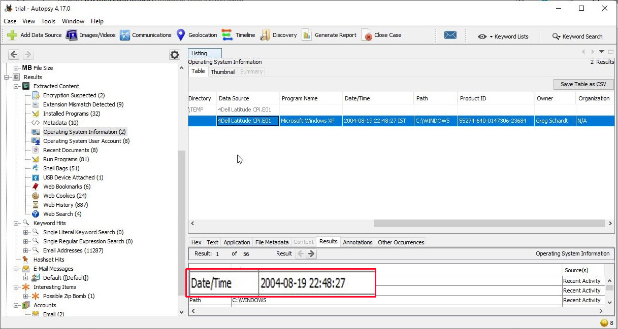Viewport: 618px width, 329px height.
Task: Open the Other Occurrences tab
Action: [401, 242]
